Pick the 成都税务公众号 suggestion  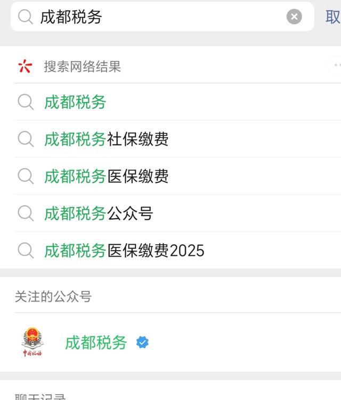pos(99,213)
